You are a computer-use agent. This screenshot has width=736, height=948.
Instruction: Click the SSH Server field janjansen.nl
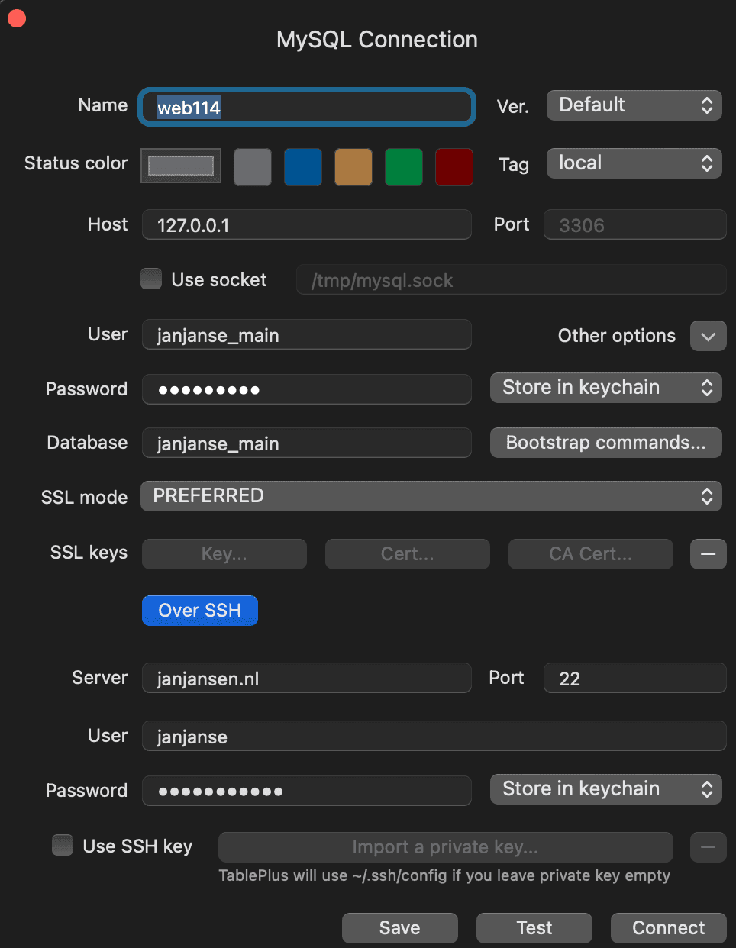pos(306,679)
